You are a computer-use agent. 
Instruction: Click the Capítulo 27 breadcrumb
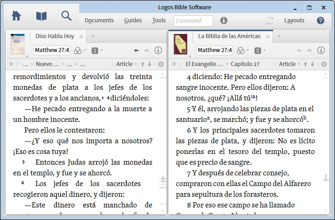(x=245, y=64)
